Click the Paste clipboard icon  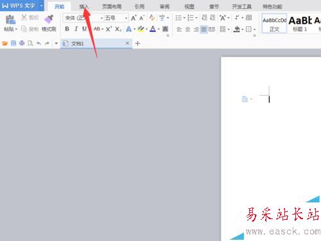10,19
